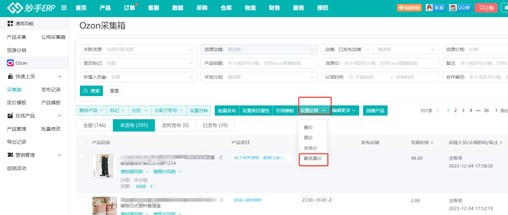Click the 设置类目属性 button

(x=256, y=111)
